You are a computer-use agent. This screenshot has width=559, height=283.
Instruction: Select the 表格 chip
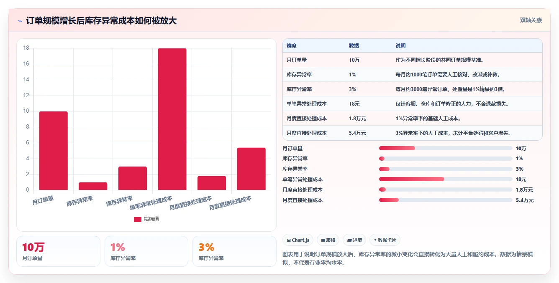click(x=328, y=240)
